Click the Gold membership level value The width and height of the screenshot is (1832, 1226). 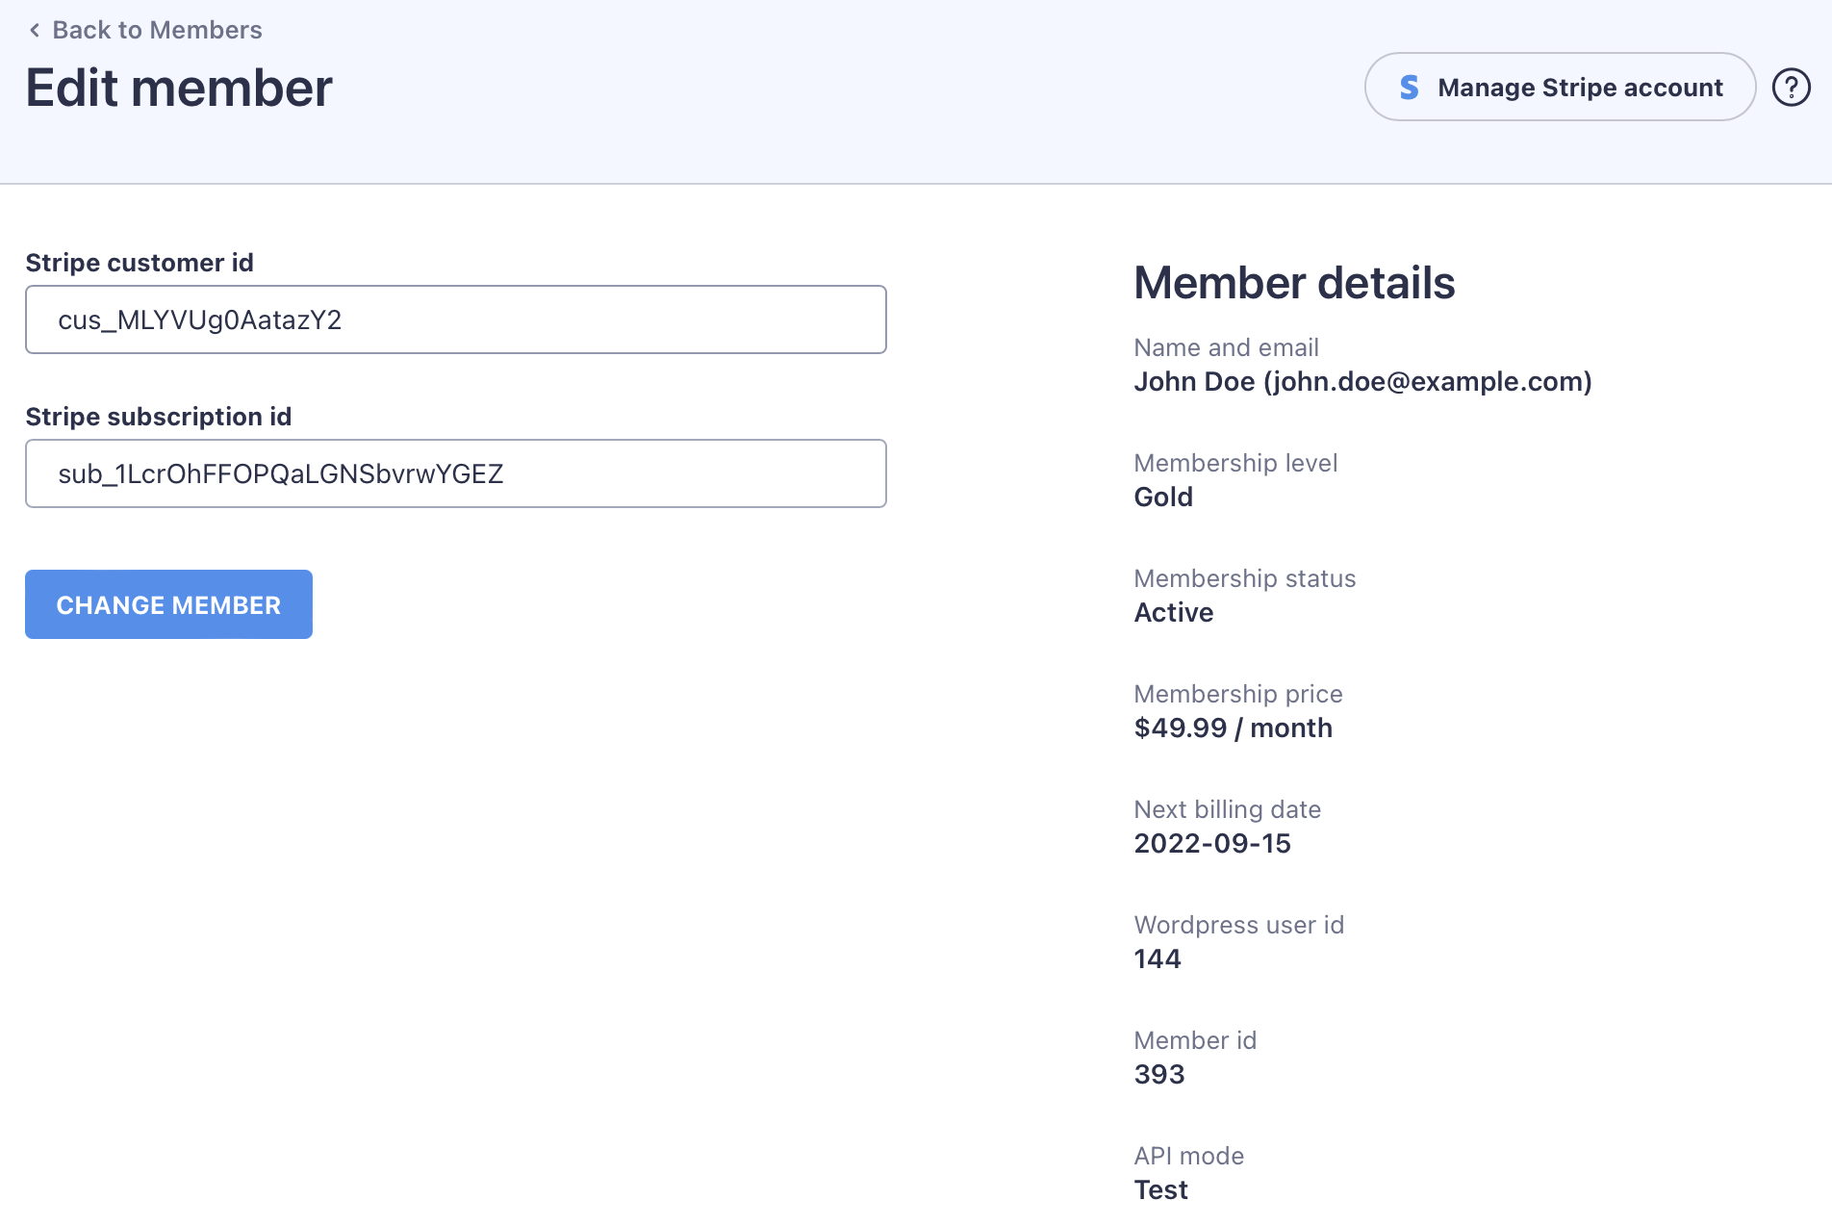tap(1163, 498)
